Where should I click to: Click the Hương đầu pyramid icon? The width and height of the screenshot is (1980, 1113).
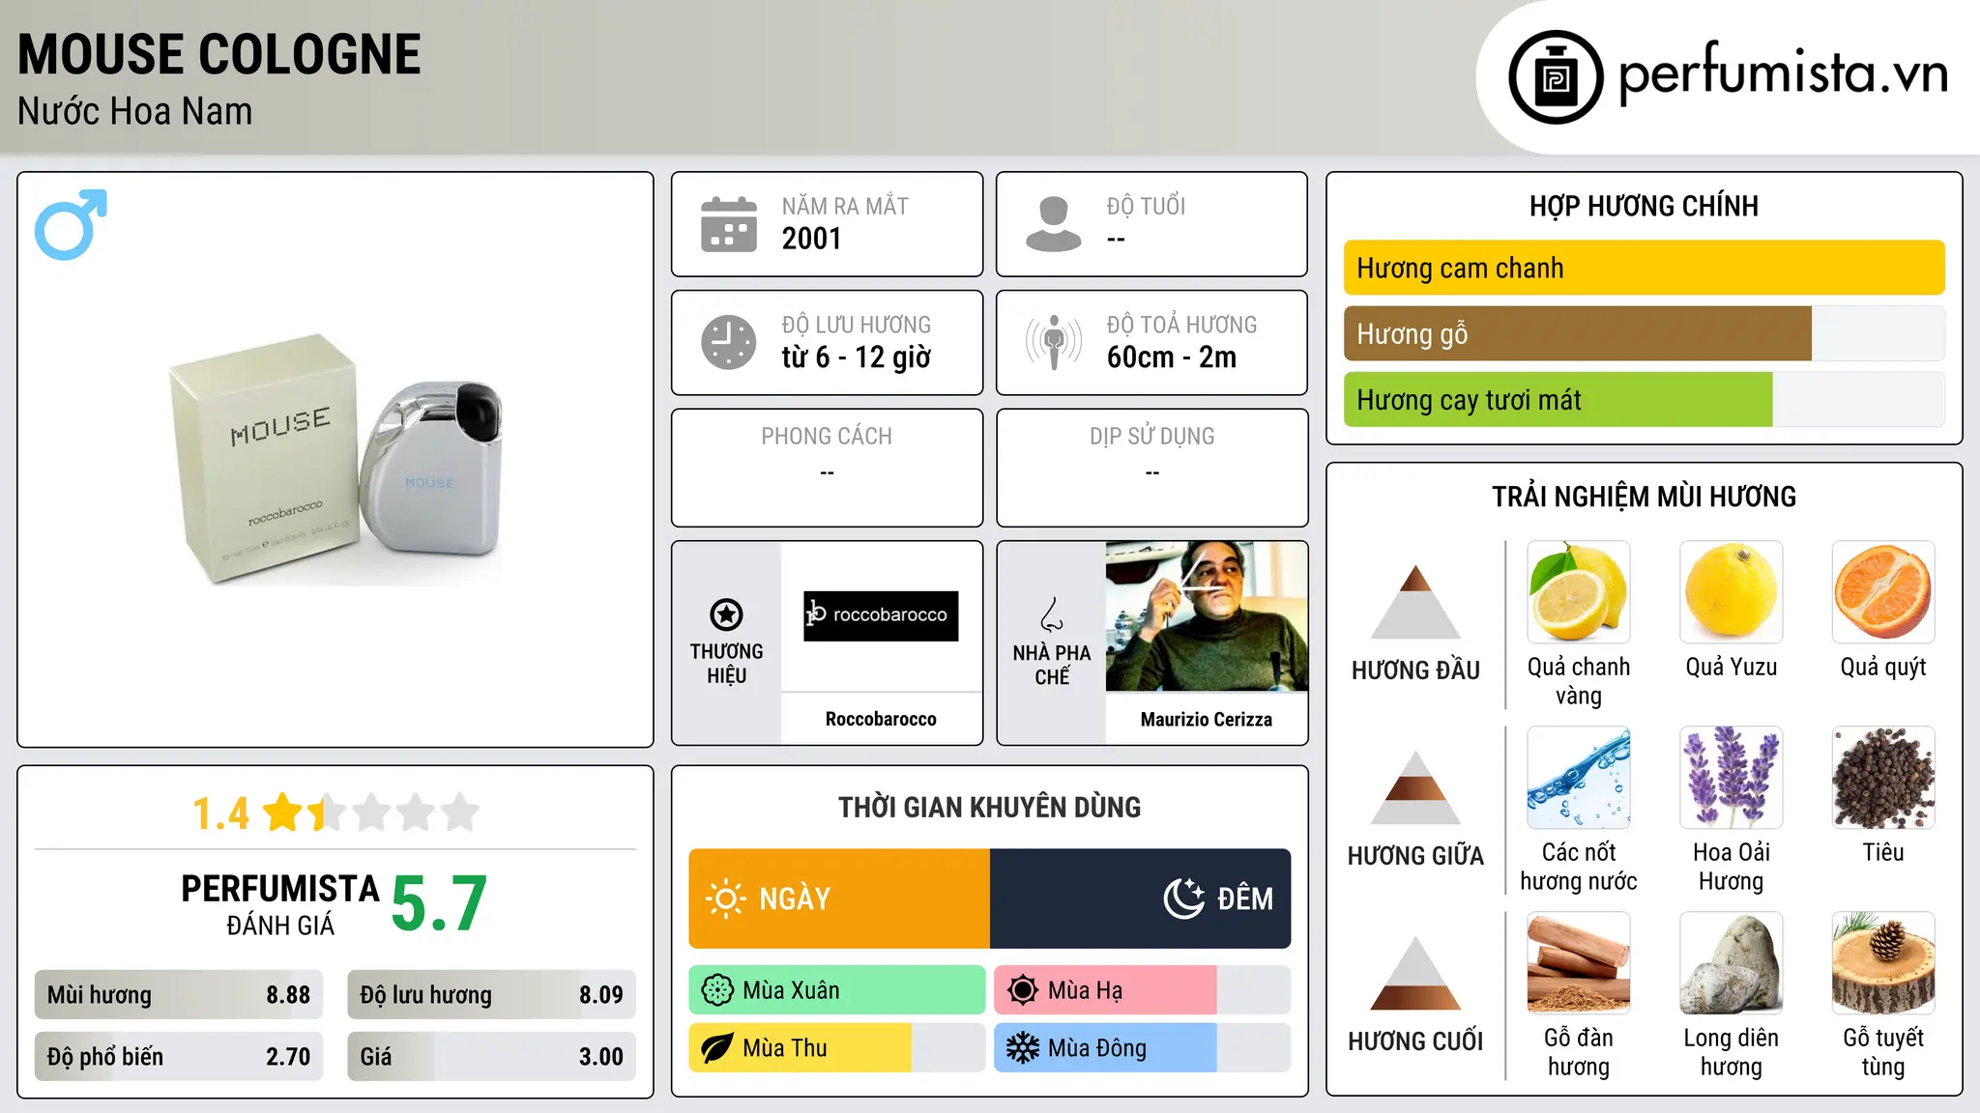[1415, 602]
